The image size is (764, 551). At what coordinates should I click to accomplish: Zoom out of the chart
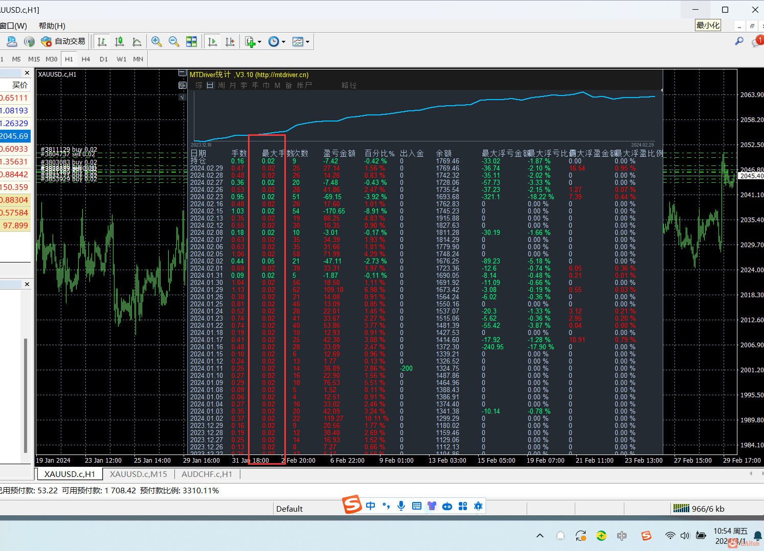pyautogui.click(x=174, y=41)
